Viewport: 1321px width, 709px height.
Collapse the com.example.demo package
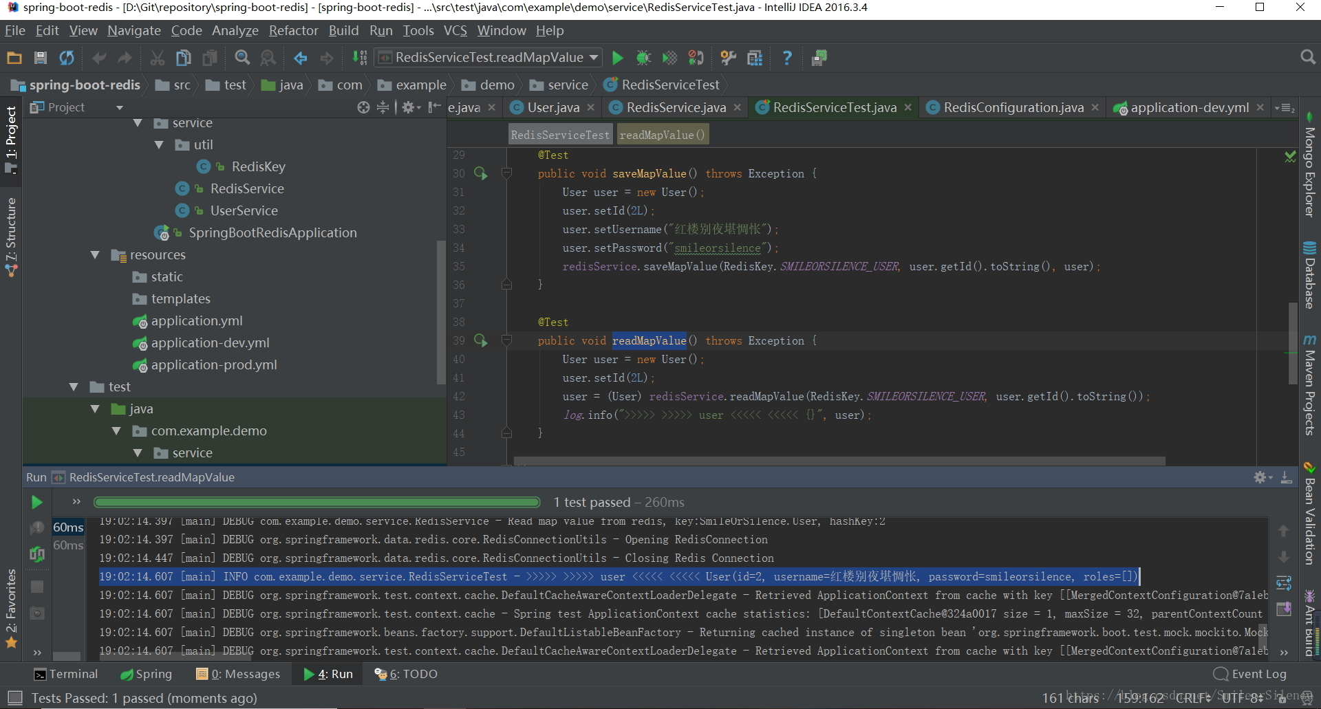click(x=116, y=430)
